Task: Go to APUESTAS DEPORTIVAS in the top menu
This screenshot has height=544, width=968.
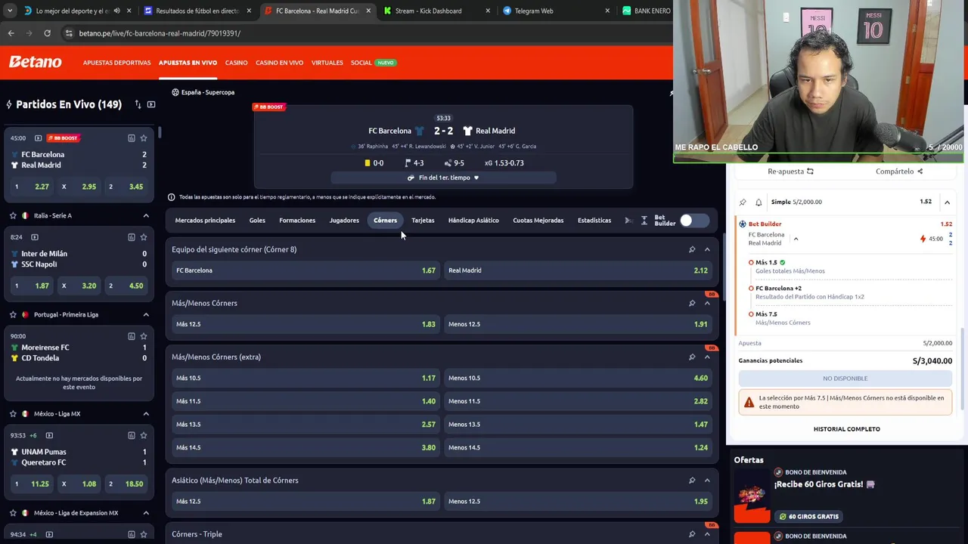Action: pyautogui.click(x=116, y=63)
